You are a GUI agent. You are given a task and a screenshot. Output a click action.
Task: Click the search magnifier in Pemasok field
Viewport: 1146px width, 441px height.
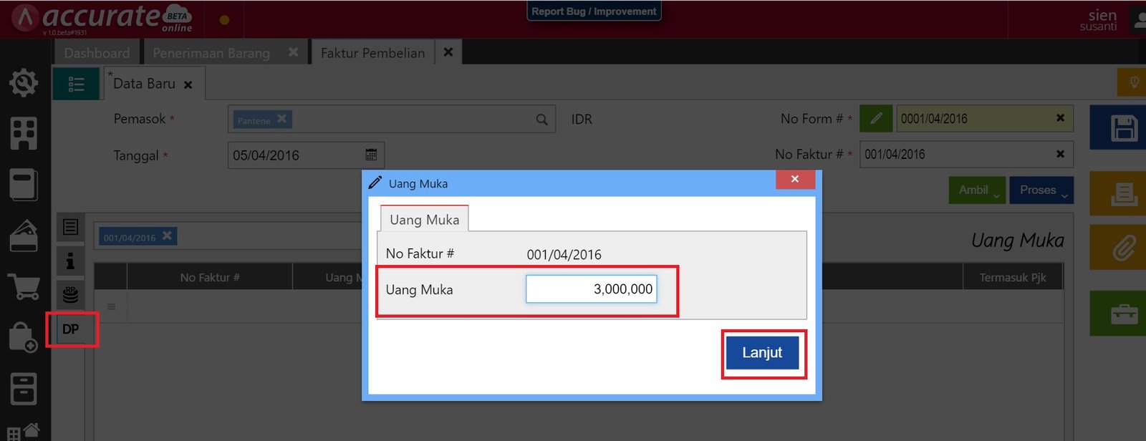[542, 120]
